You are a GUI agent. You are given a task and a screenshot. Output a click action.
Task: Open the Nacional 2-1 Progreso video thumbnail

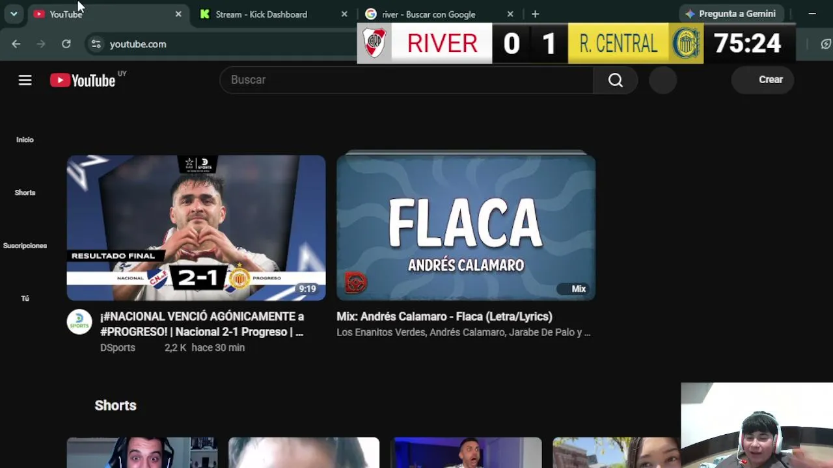196,227
